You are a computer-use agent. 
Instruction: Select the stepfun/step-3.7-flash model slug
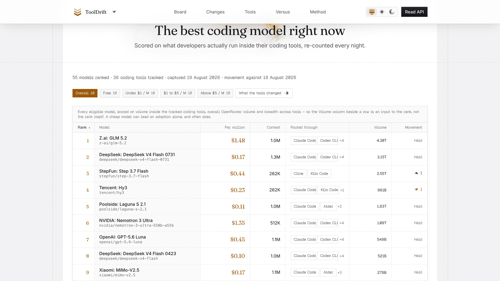[x=124, y=176]
